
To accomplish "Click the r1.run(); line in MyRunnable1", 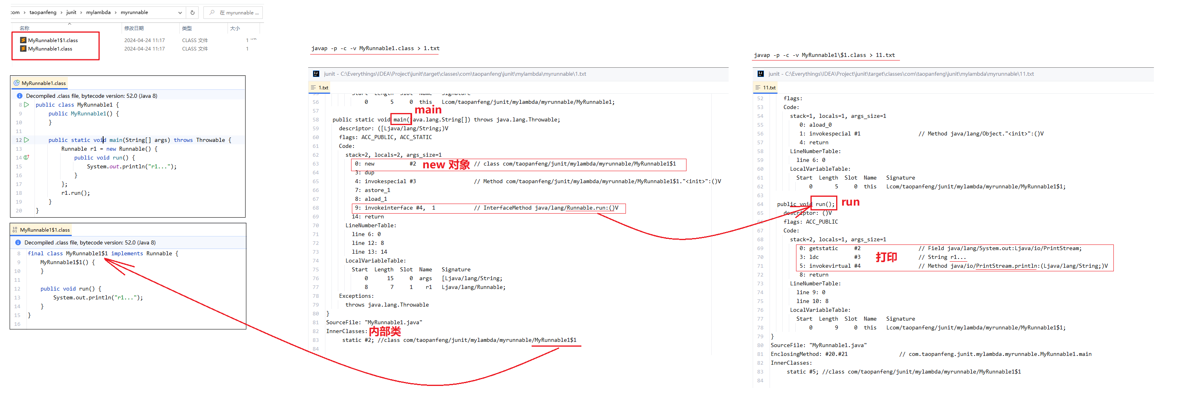I will tap(75, 193).
